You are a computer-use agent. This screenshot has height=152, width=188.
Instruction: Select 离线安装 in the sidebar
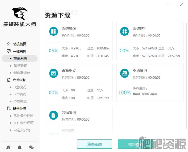[x=20, y=66]
